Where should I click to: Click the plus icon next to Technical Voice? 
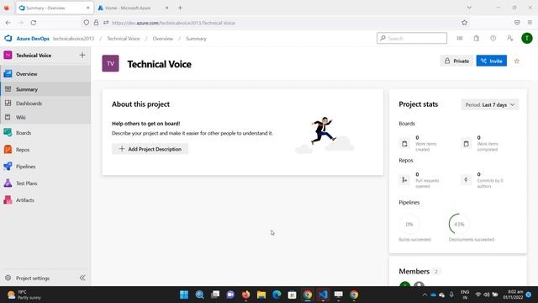pos(82,55)
